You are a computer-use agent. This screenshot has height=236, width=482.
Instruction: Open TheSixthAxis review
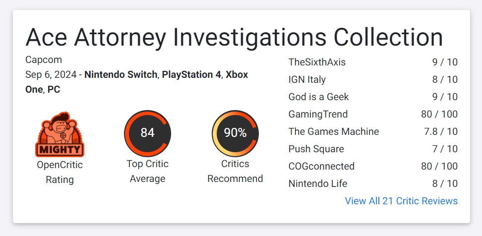click(x=317, y=62)
